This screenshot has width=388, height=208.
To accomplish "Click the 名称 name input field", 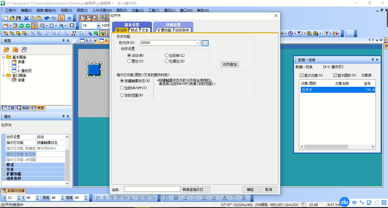I will click(x=152, y=189).
